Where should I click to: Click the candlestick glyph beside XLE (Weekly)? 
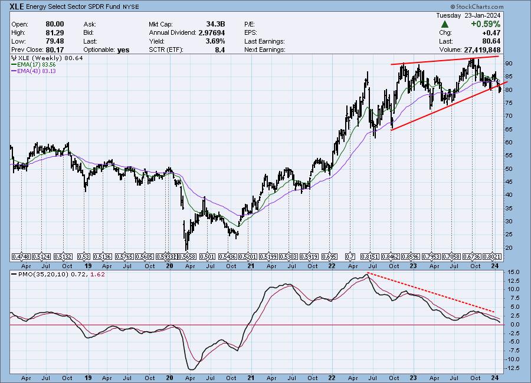click(x=14, y=58)
